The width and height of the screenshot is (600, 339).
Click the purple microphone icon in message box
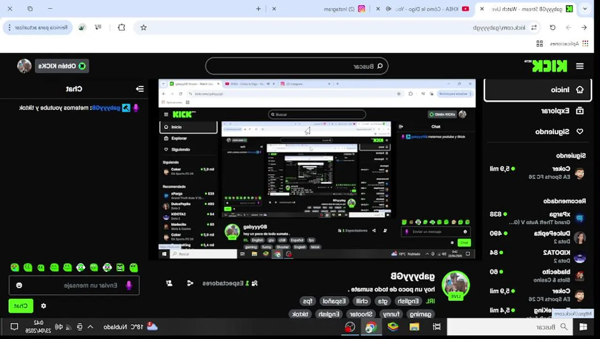[128, 285]
